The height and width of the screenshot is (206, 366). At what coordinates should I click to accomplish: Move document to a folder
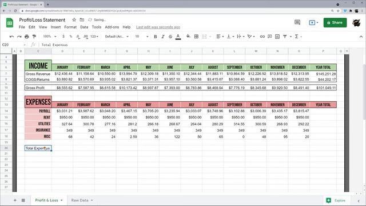[x=82, y=20]
